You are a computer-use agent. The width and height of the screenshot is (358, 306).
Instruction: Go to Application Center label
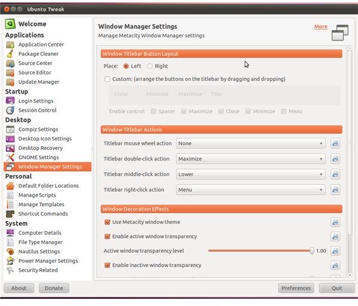(x=41, y=45)
